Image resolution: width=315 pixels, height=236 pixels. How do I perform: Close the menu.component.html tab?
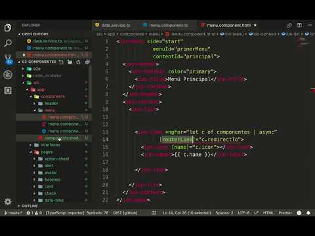pyautogui.click(x=255, y=26)
